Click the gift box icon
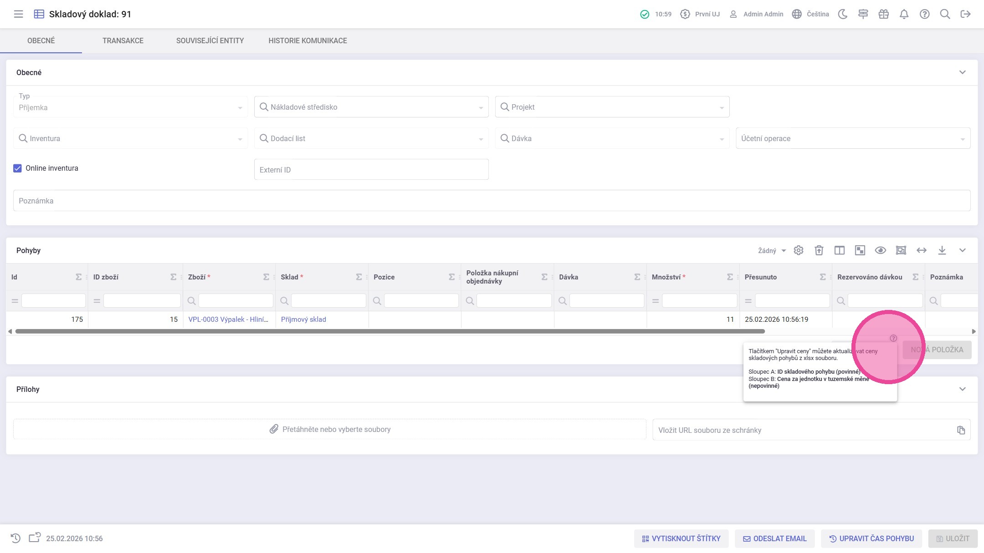Image resolution: width=984 pixels, height=553 pixels. tap(883, 14)
